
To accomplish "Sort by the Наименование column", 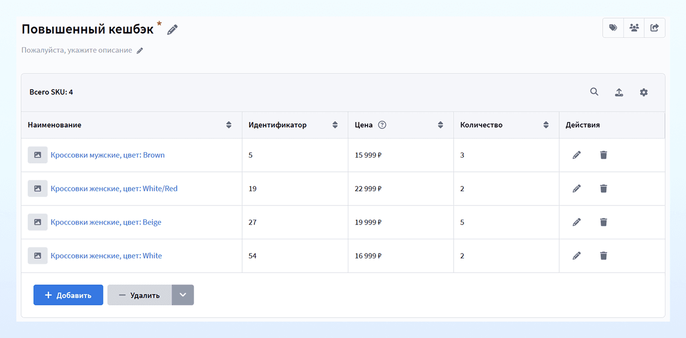I will click(x=229, y=125).
